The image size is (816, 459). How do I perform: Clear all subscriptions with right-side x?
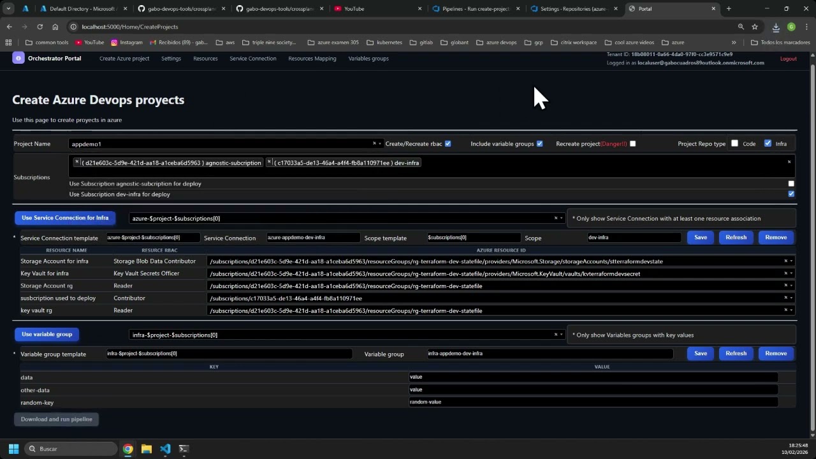tap(789, 162)
